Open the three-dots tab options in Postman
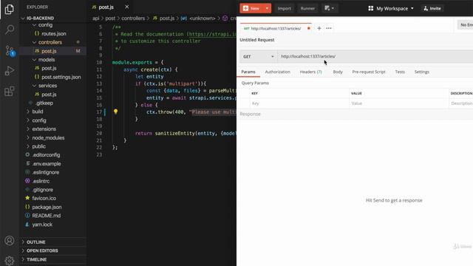 (x=328, y=28)
